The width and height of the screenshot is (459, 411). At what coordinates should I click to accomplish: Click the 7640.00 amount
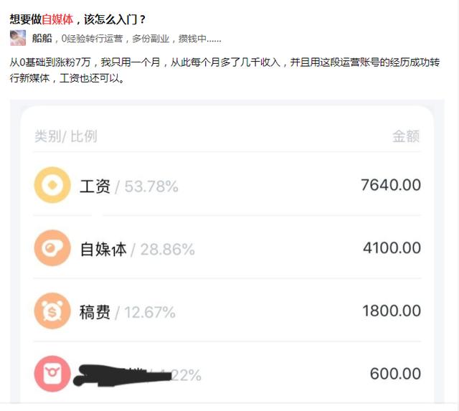[x=391, y=185]
